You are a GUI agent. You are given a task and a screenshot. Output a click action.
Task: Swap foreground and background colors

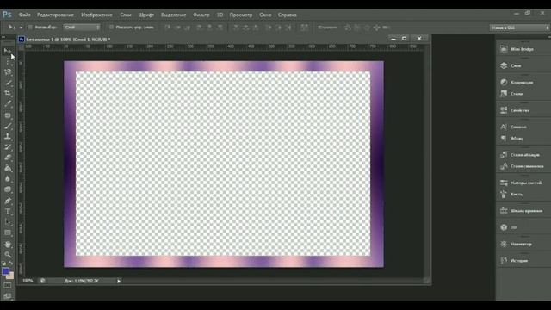(11, 263)
